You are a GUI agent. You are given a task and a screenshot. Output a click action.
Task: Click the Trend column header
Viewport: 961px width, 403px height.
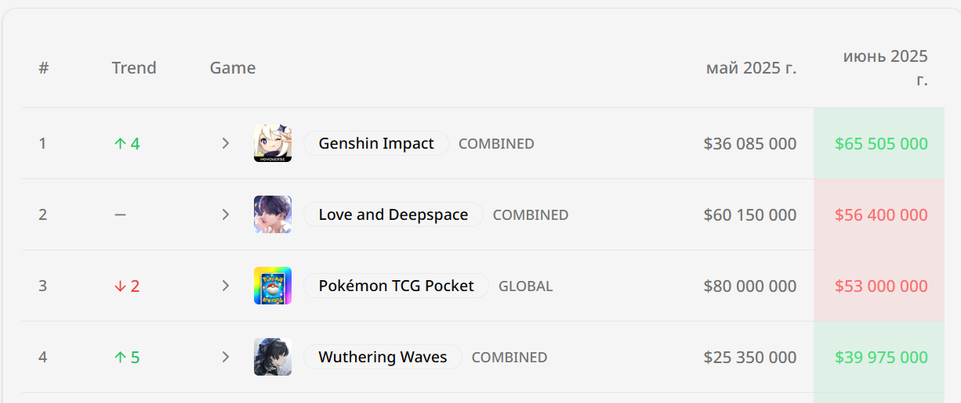tap(134, 68)
